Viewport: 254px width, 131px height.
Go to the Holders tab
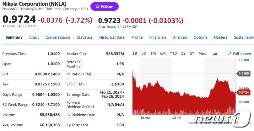[x=220, y=37]
